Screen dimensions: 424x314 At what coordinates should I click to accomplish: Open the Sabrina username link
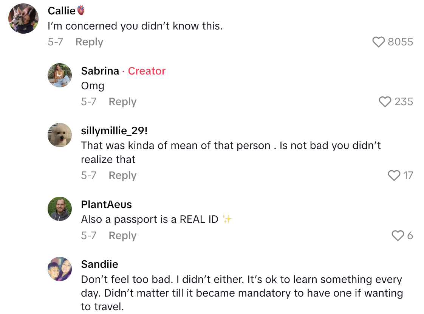[x=100, y=71]
